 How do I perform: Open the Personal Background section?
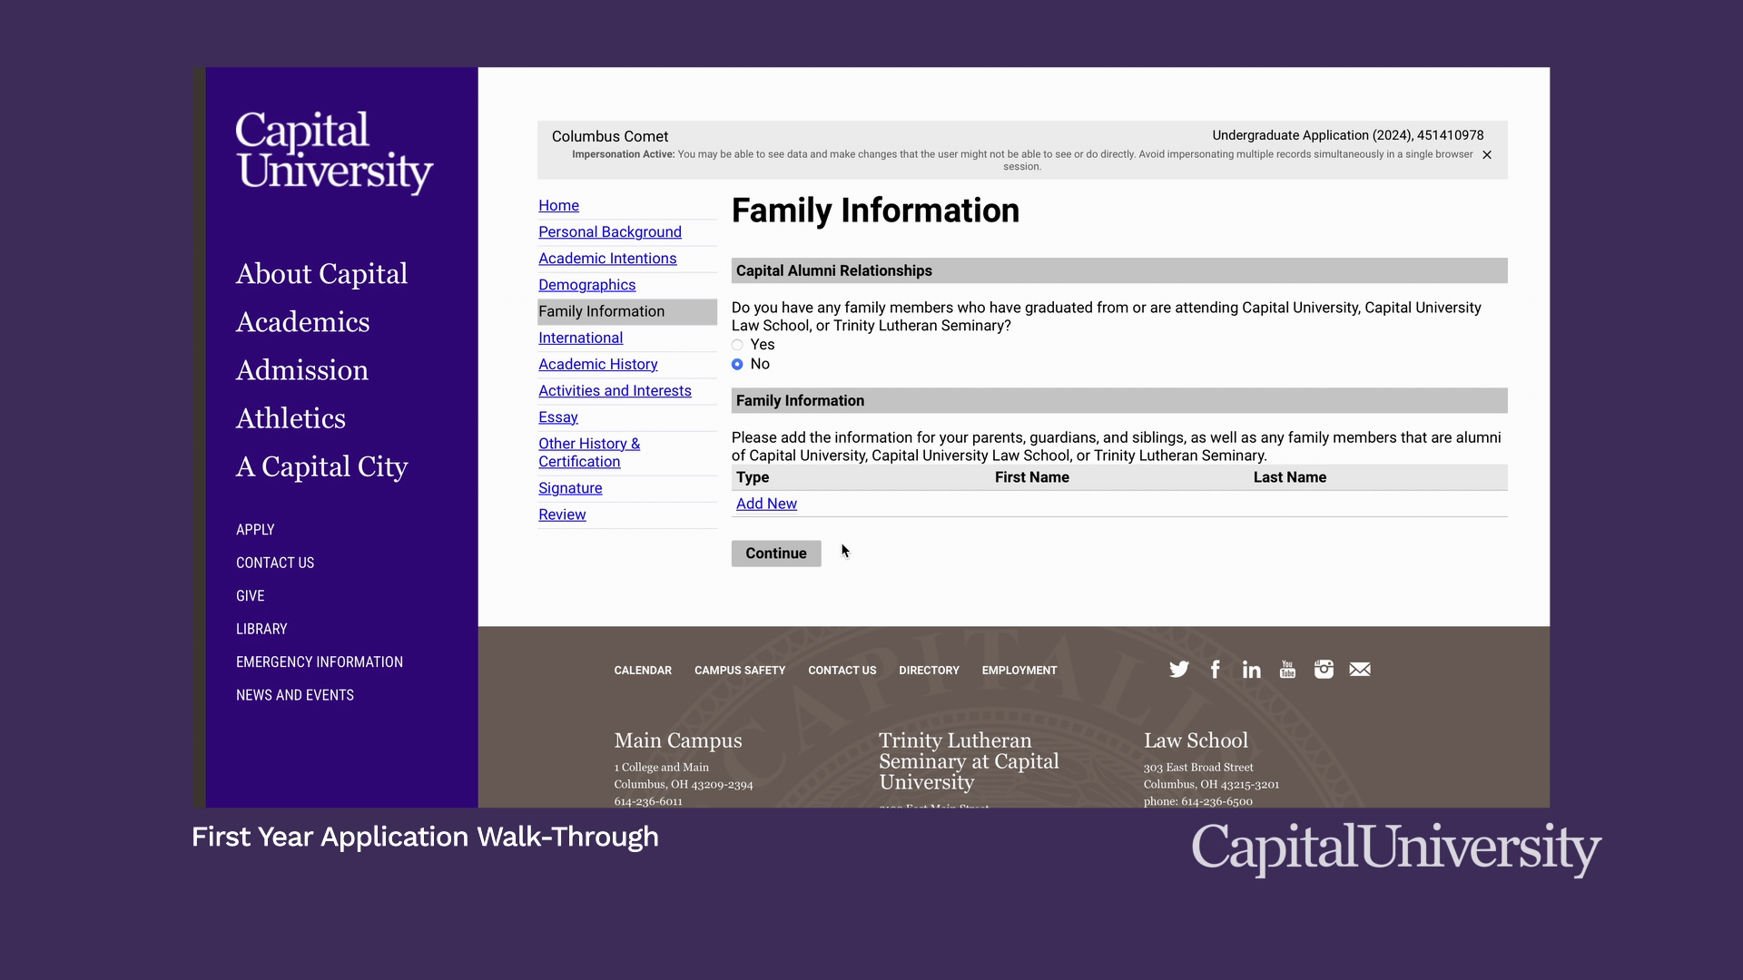(x=610, y=232)
